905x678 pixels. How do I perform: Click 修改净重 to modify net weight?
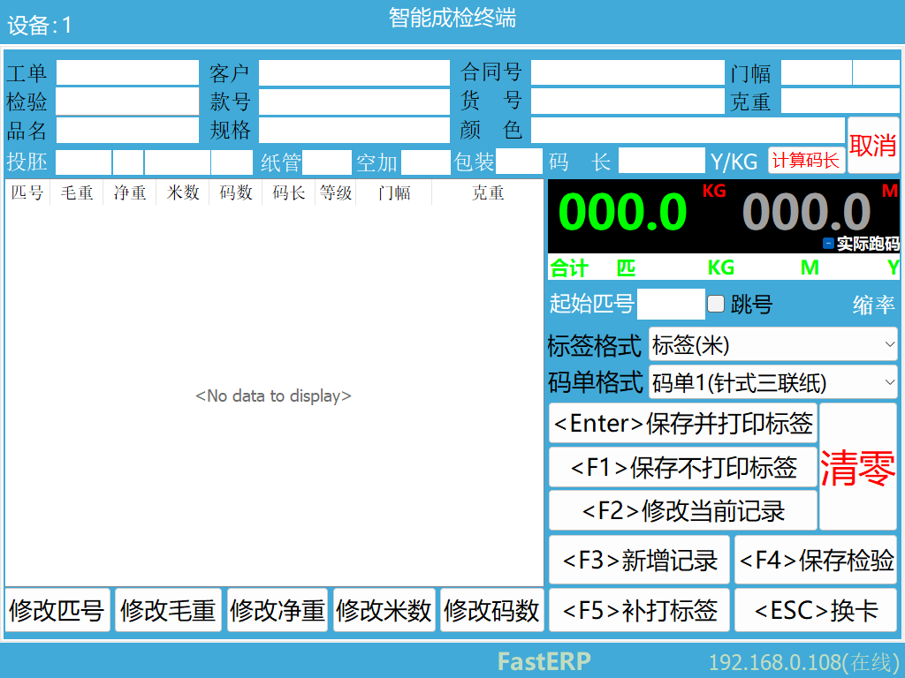(x=277, y=609)
